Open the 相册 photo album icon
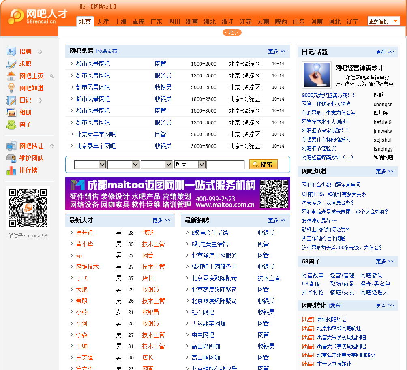The width and height of the screenshot is (407, 370). pos(11,112)
